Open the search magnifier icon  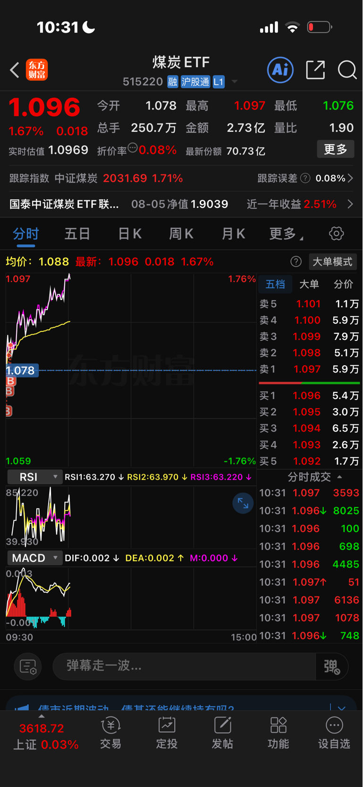click(347, 70)
